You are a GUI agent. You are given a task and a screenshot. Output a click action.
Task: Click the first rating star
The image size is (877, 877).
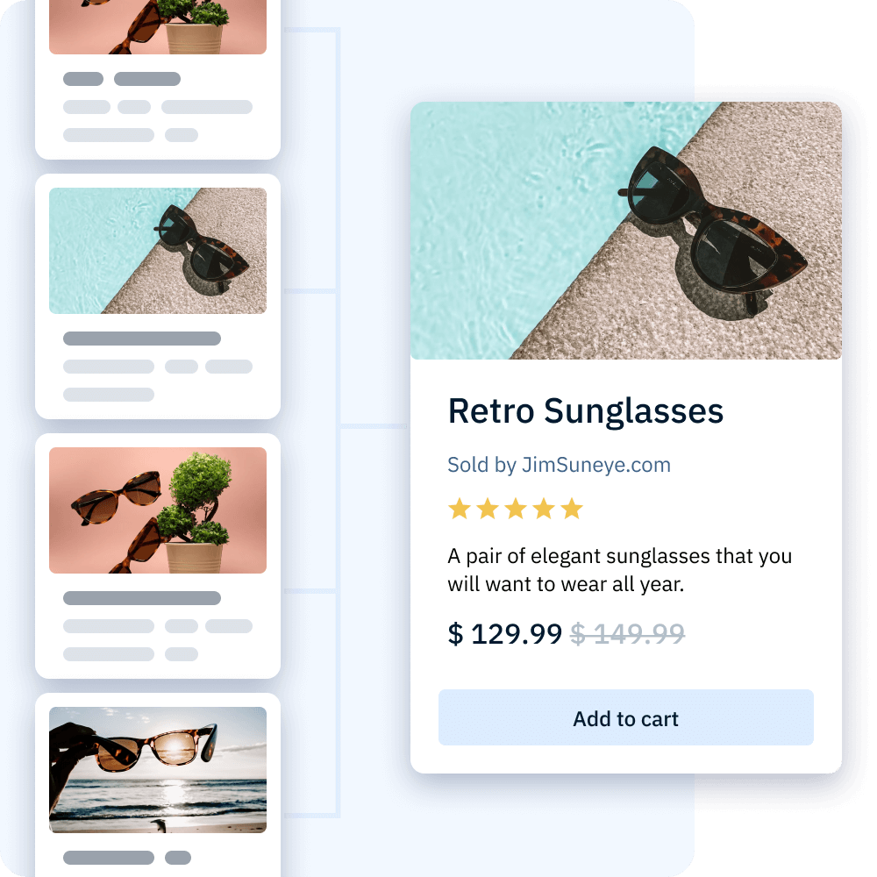point(460,509)
